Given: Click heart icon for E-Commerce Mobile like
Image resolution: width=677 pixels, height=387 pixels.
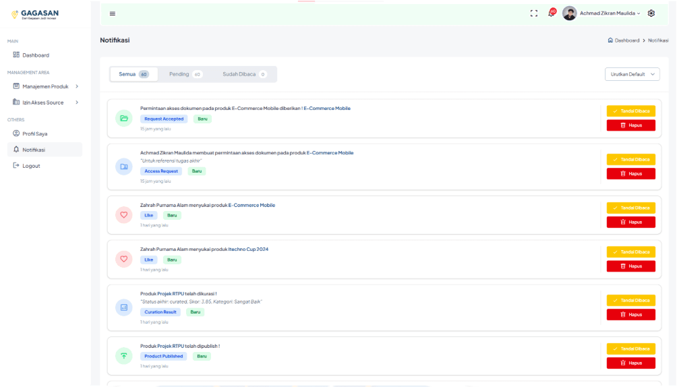Looking at the screenshot, I should pos(124,215).
